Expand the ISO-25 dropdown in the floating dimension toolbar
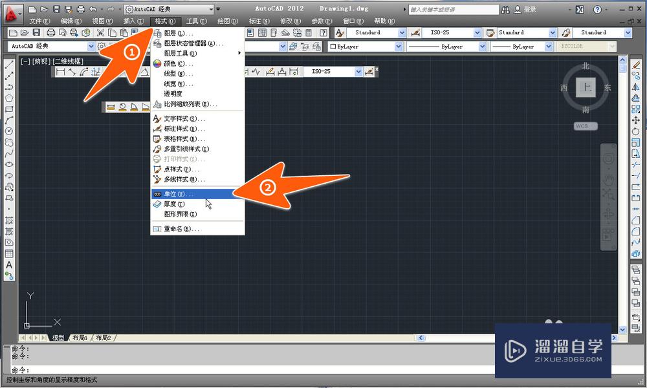 (x=358, y=72)
